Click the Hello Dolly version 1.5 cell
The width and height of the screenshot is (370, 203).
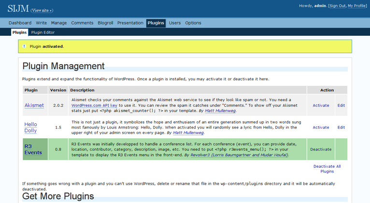pyautogui.click(x=58, y=127)
